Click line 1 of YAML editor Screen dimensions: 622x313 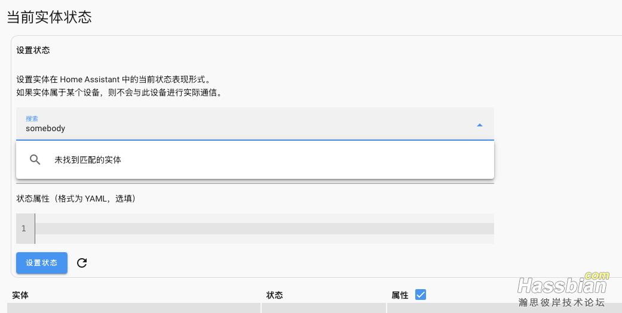pyautogui.click(x=264, y=228)
